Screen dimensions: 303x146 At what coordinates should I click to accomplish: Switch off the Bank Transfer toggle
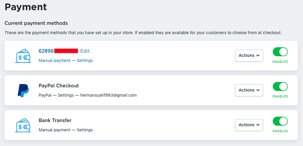pyautogui.click(x=280, y=121)
